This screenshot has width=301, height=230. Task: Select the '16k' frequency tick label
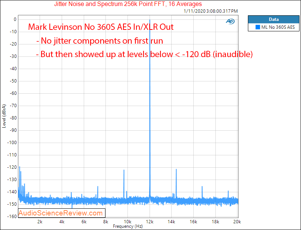click(194, 222)
